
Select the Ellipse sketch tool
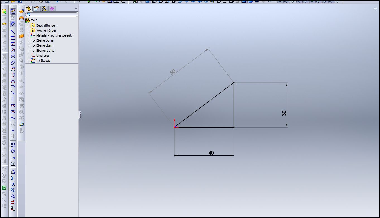click(x=13, y=63)
